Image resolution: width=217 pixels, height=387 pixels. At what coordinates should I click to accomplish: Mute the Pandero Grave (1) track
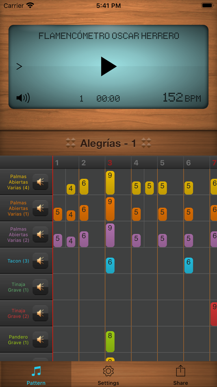[x=40, y=340]
